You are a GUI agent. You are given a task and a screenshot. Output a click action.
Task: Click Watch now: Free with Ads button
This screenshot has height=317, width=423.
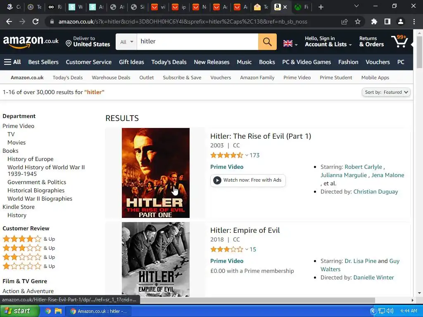tap(248, 180)
